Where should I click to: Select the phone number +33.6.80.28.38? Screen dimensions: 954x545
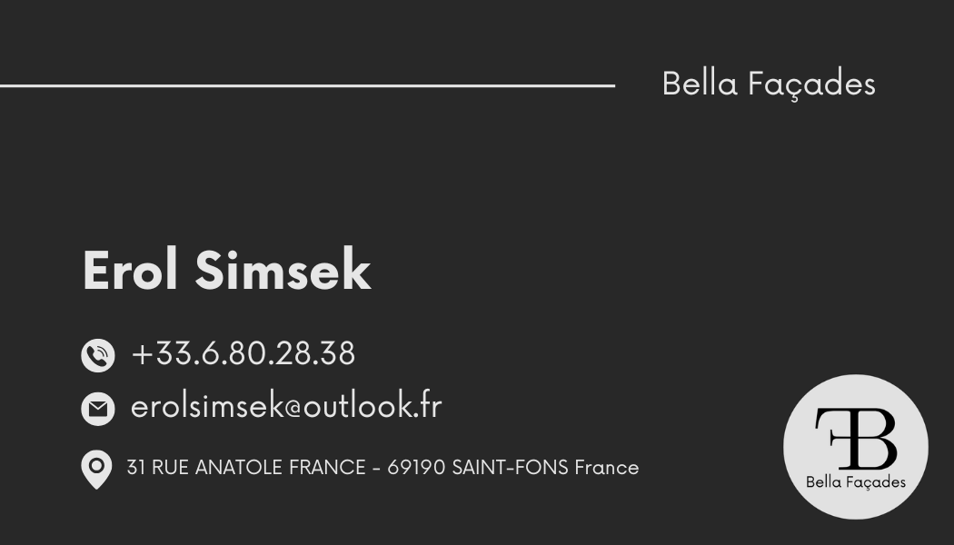click(x=243, y=353)
